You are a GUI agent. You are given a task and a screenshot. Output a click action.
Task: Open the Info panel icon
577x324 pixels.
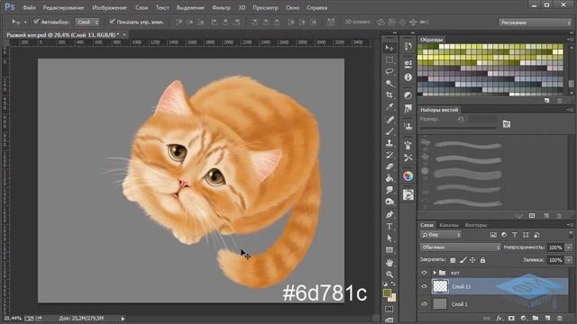408,77
